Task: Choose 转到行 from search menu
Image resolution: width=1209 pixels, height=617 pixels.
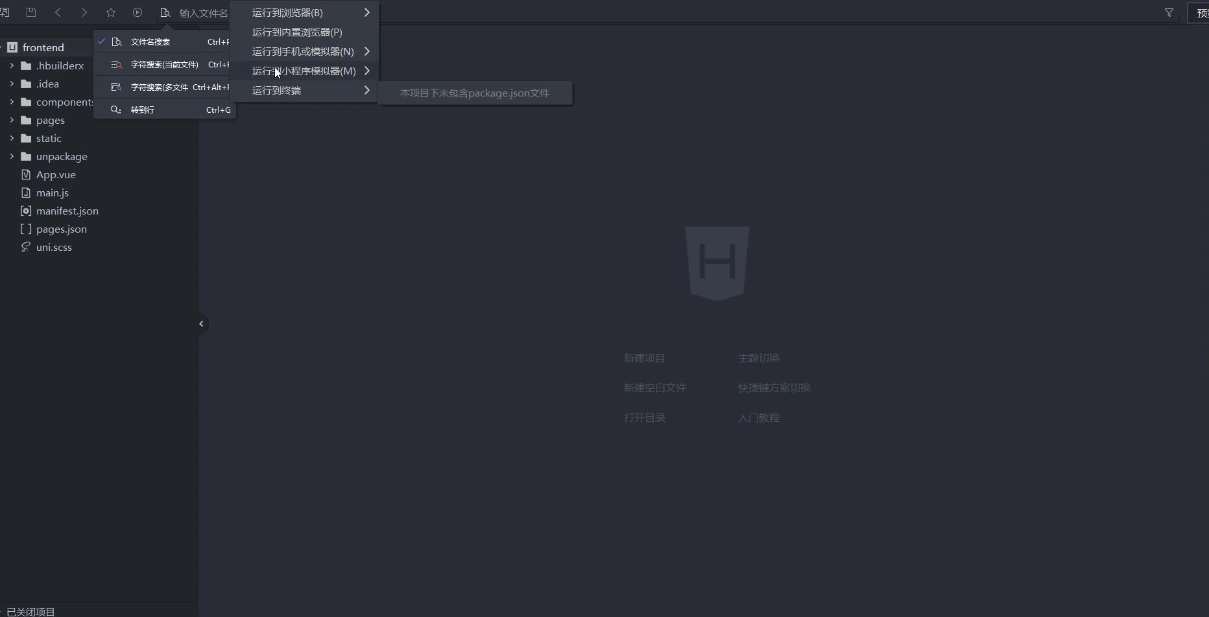Action: 165,110
